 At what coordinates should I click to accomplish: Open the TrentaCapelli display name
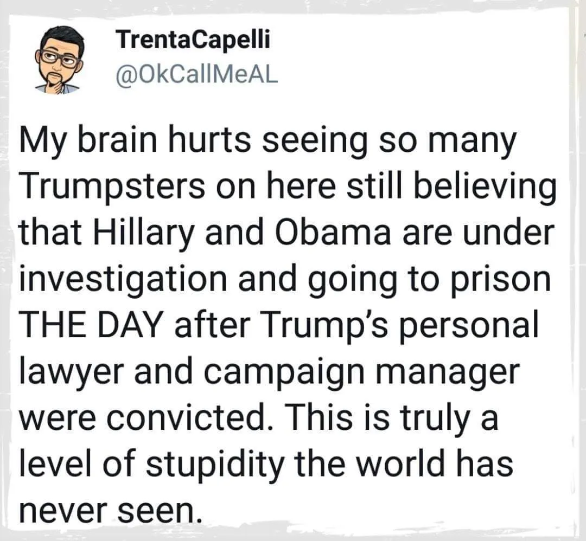coord(193,40)
